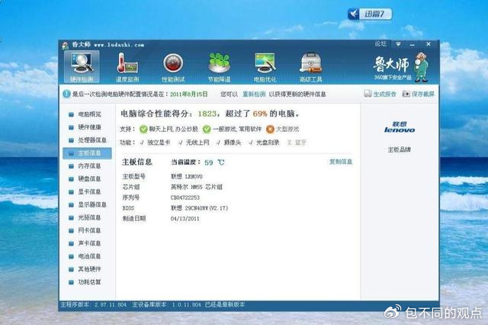Image resolution: width=488 pixels, height=325 pixels.
Task: Select 其他硬件 in sidebar
Action: (89, 269)
